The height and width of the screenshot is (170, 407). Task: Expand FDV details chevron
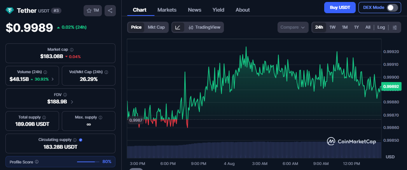tap(72, 102)
